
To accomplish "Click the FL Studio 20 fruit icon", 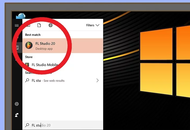I will coord(29,45).
